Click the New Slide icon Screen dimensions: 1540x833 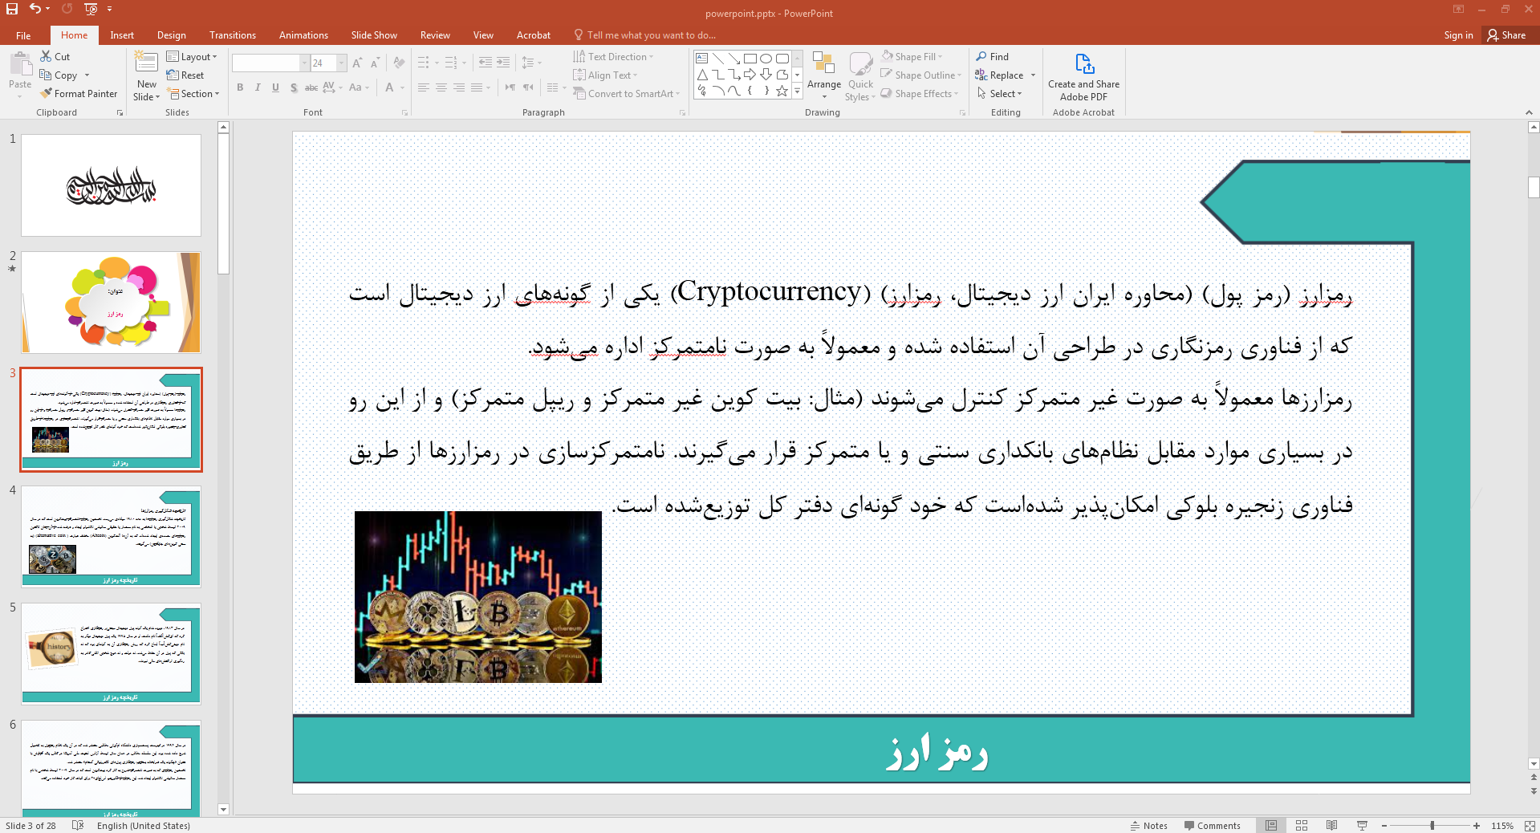(146, 63)
